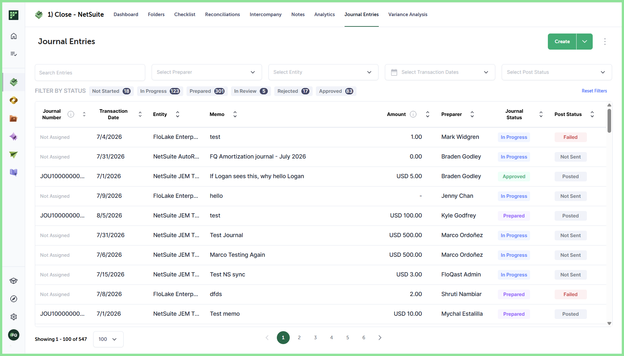Click the Failed status for test entry
Screen dimensions: 624x356
[x=570, y=137]
